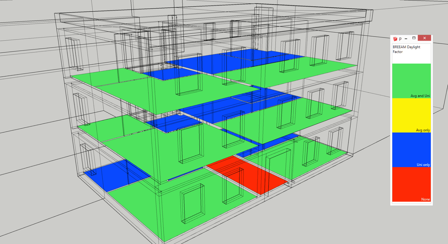Image resolution: width=448 pixels, height=244 pixels.
Task: Pick the yellow 'Avg only' legend swatch
Action: pos(412,115)
